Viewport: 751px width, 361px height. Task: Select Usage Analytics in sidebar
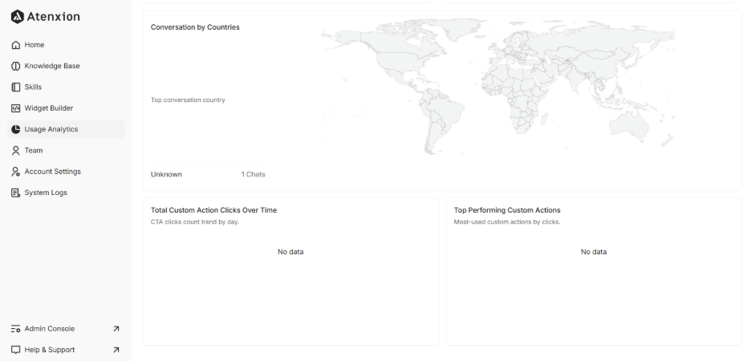point(66,129)
